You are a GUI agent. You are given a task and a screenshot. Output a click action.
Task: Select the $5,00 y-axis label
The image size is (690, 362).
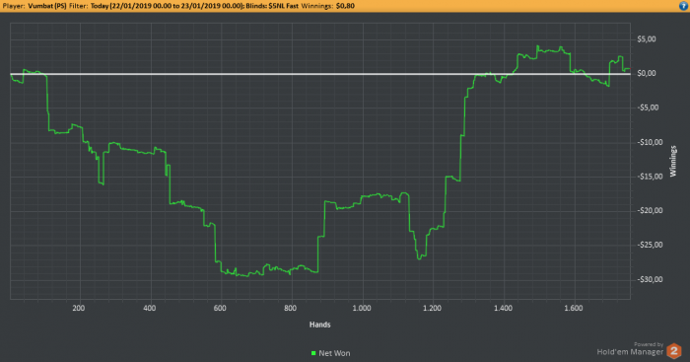(x=647, y=39)
